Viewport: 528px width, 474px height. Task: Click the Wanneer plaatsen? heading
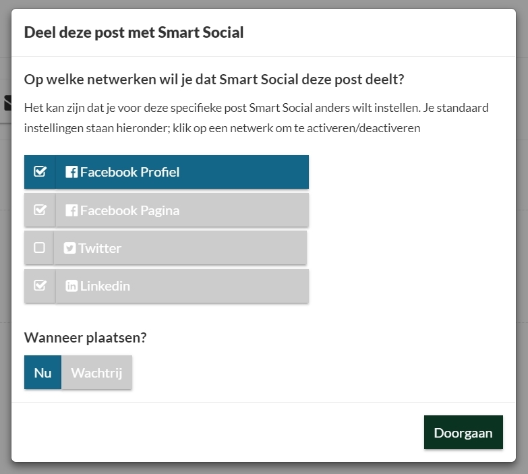[x=86, y=337]
